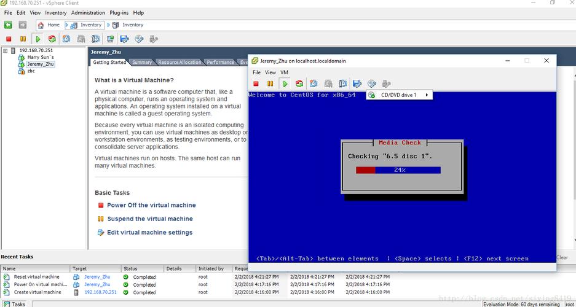The height and width of the screenshot is (307, 576).
Task: Click Suspend icon in main toolbar
Action: point(23,39)
